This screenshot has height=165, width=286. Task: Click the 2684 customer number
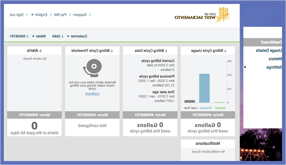pyautogui.click(x=56, y=36)
